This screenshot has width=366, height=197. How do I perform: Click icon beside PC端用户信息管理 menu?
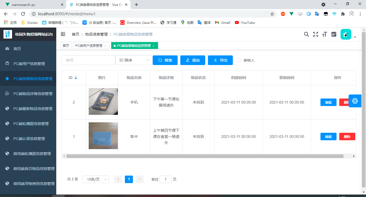pyautogui.click(x=8, y=64)
